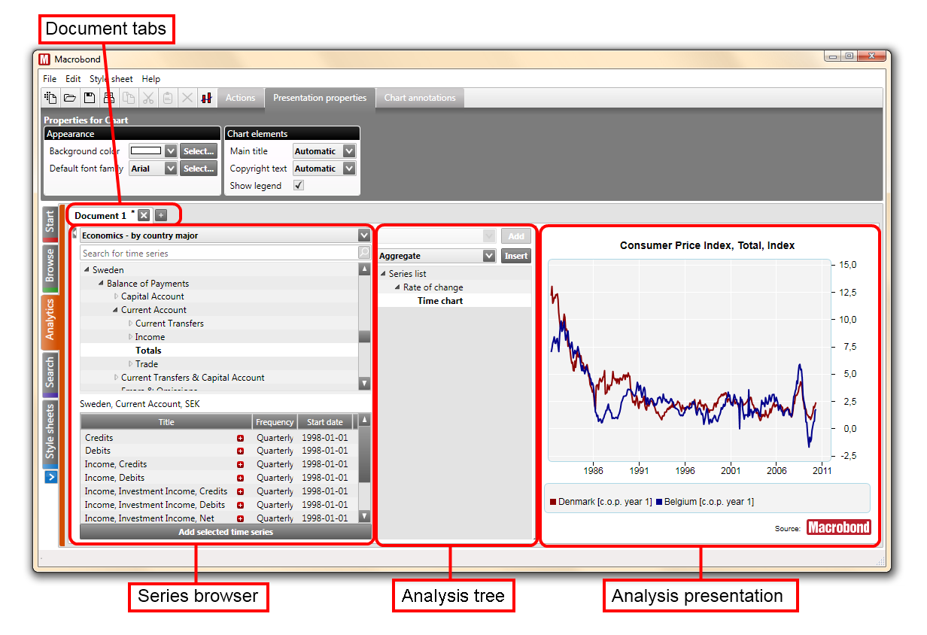Expand the Trade tree node

130,364
